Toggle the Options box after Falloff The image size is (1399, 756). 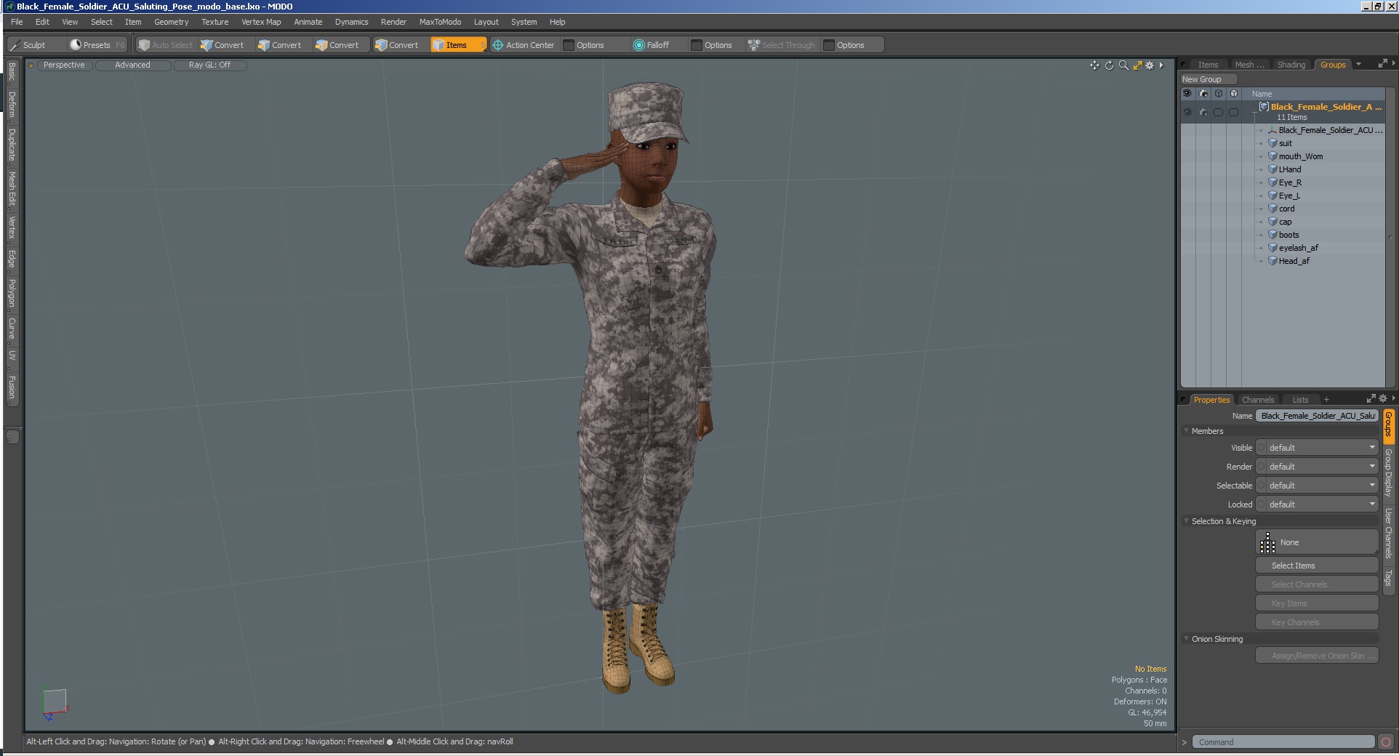[x=697, y=45]
